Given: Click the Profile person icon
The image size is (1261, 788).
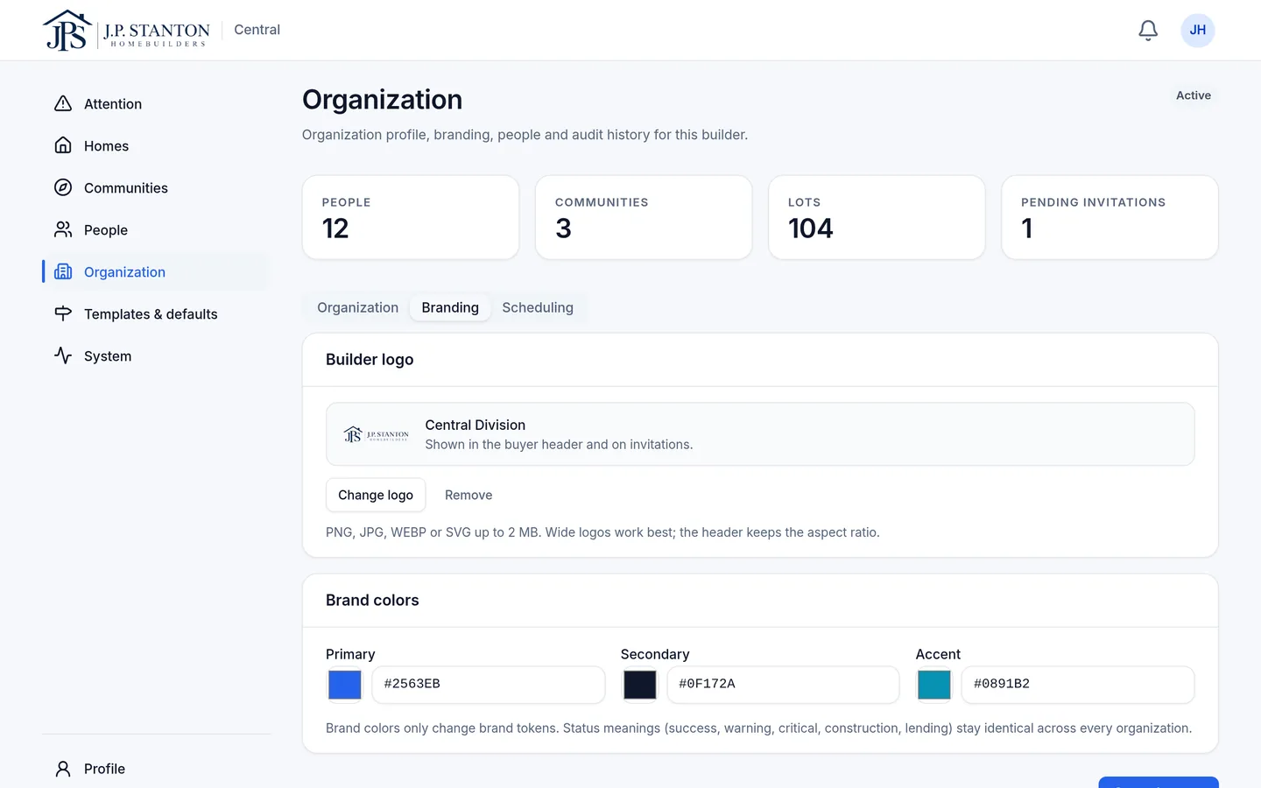Looking at the screenshot, I should (63, 769).
